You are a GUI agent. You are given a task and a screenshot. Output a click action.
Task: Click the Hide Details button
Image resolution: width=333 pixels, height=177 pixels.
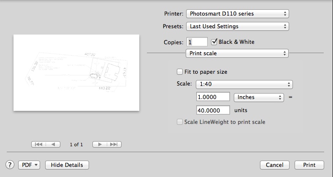point(67,165)
